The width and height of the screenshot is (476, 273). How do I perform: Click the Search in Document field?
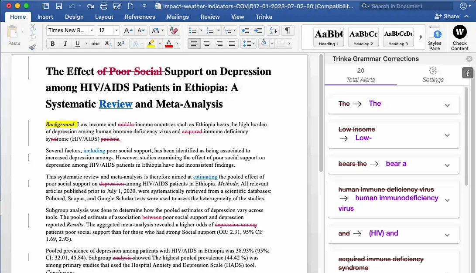(406, 6)
